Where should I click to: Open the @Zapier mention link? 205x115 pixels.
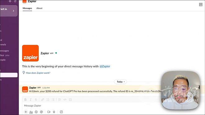click(105, 66)
